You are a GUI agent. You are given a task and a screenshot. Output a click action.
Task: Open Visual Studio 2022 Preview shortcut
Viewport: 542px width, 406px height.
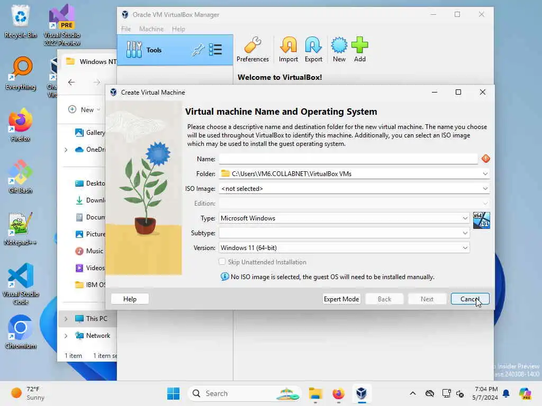[x=62, y=25]
